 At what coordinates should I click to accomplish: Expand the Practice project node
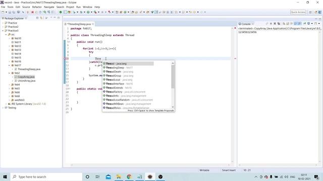coord(3,23)
